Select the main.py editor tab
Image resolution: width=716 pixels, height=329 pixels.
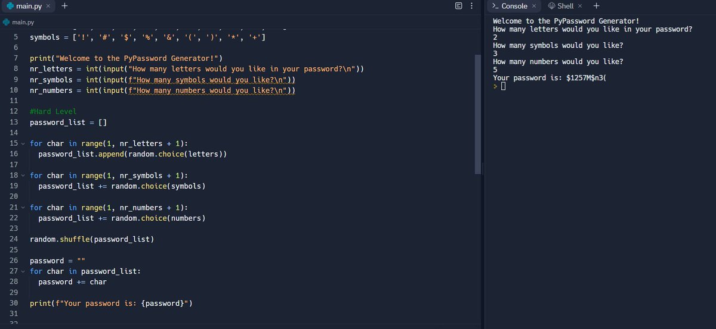(x=27, y=6)
